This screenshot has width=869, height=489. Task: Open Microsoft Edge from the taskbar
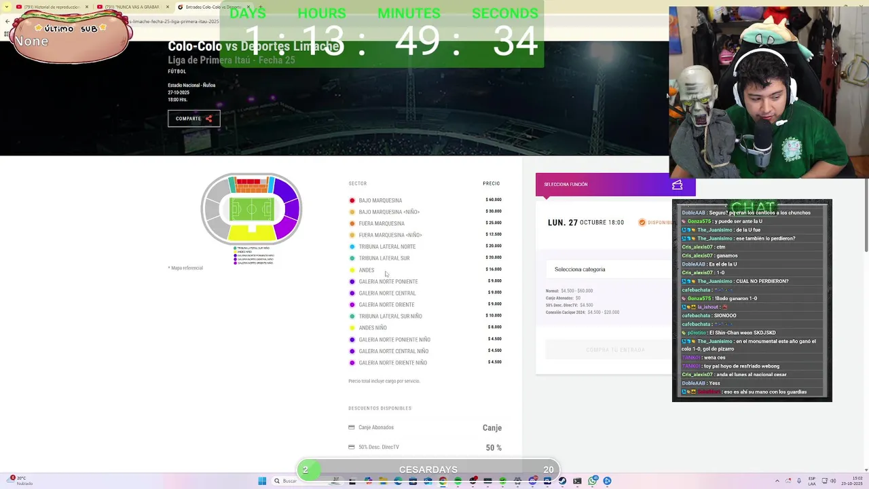(398, 481)
